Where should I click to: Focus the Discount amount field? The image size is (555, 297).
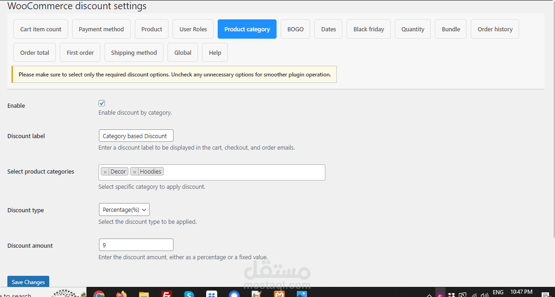(x=136, y=245)
